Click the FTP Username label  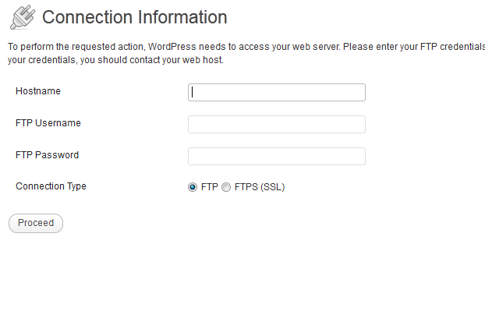pyautogui.click(x=48, y=122)
